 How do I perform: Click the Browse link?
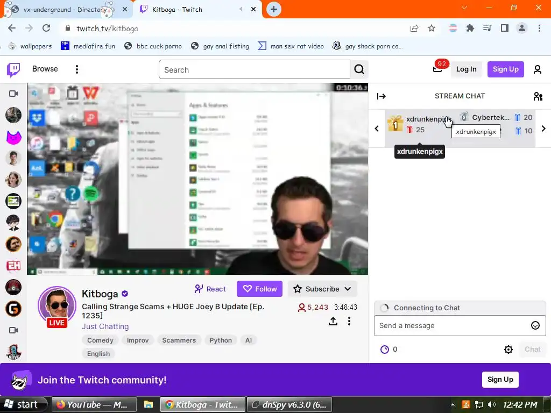[x=45, y=69]
